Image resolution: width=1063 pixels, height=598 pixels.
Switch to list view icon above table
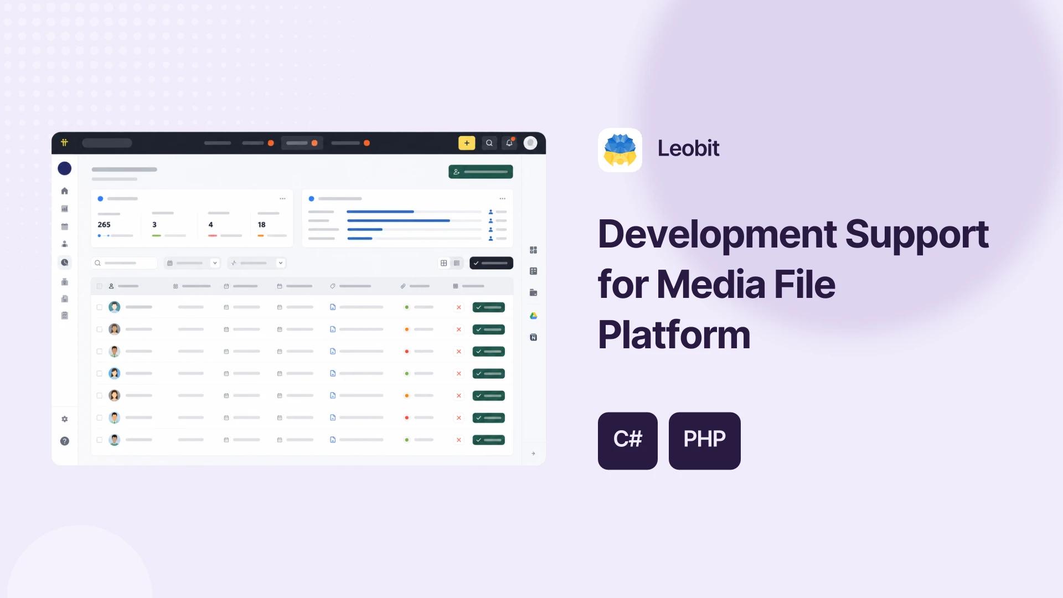457,263
